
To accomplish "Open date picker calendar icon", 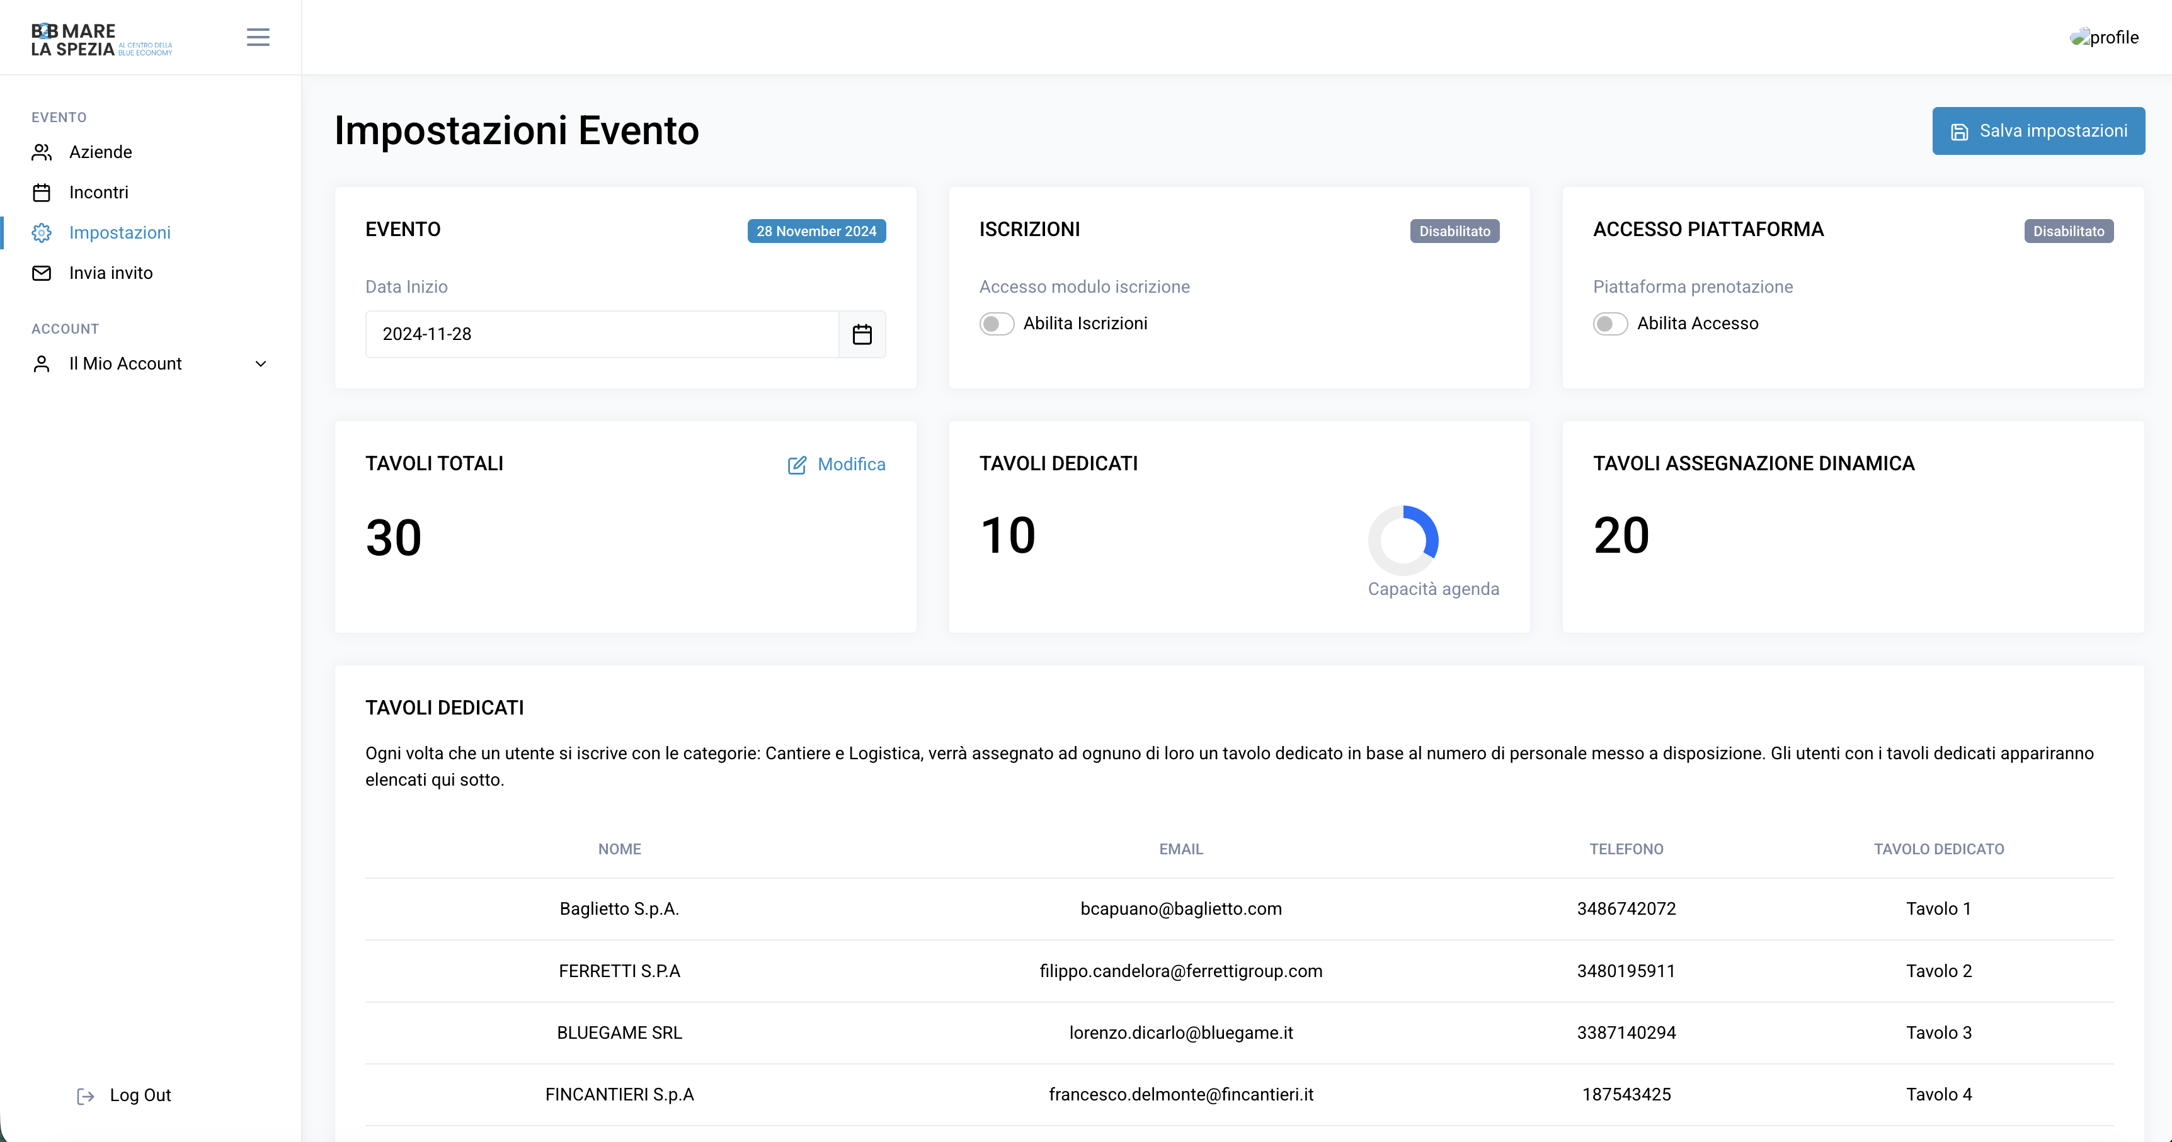I will [862, 334].
